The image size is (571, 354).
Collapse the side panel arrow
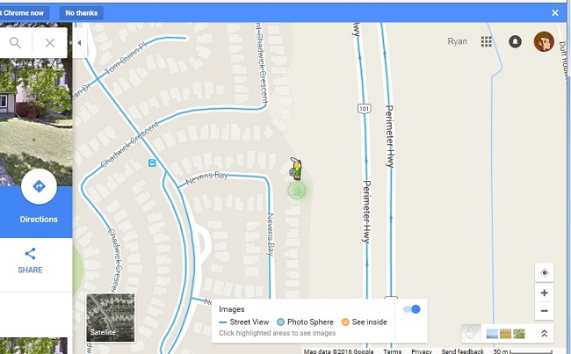pos(79,43)
